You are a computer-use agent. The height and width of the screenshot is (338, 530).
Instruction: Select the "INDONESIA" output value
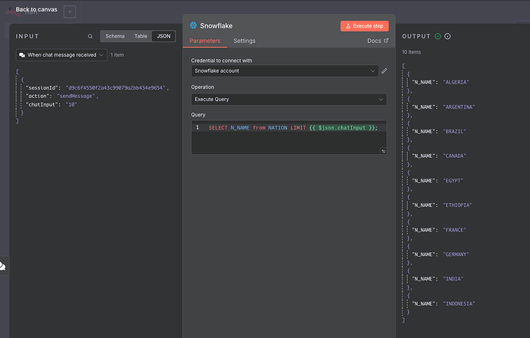(459, 304)
